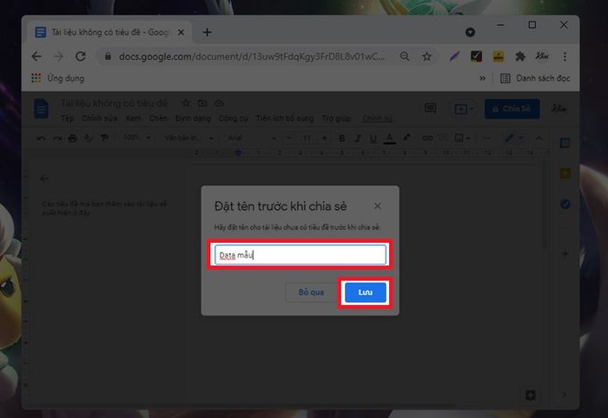Open the 100% zoom dropdown
Screen dimensions: 608x418
(x=136, y=138)
